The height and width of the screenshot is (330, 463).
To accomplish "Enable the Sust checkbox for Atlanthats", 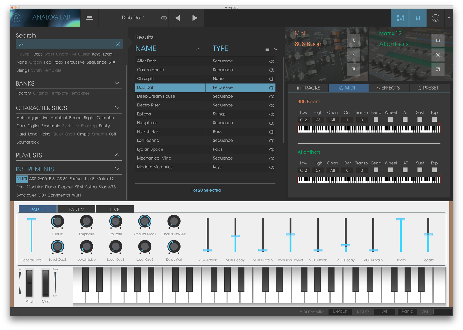I will coord(420,170).
